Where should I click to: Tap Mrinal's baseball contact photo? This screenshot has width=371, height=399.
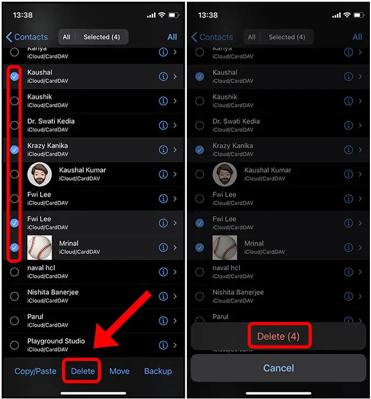(40, 248)
